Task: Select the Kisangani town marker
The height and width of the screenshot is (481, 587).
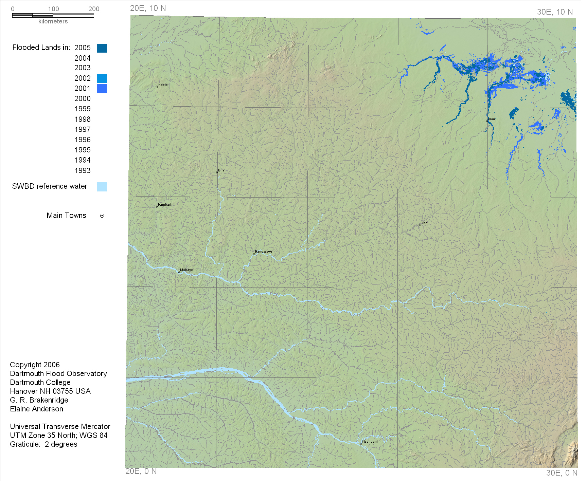Action: (x=361, y=444)
